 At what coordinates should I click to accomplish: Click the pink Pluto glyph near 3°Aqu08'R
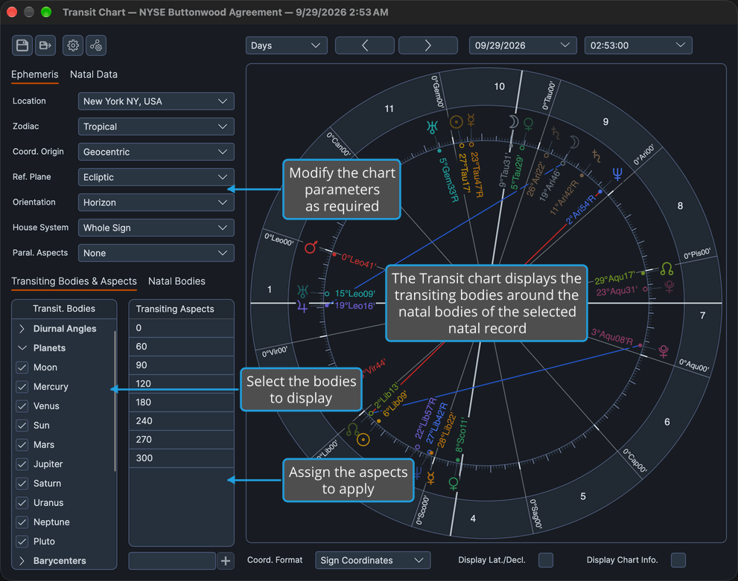point(664,351)
